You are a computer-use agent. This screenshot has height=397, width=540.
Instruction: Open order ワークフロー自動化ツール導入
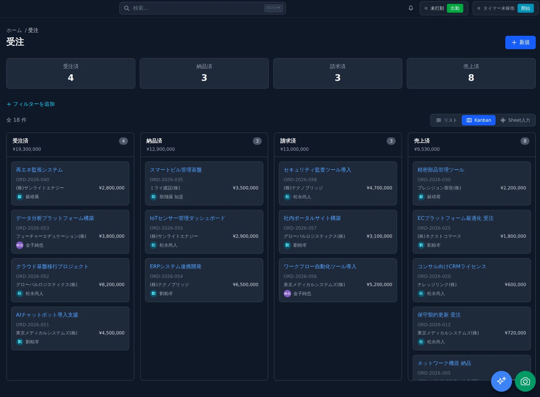click(x=320, y=266)
